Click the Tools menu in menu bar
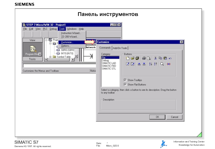The height and width of the screenshot is (149, 215). coord(62,29)
